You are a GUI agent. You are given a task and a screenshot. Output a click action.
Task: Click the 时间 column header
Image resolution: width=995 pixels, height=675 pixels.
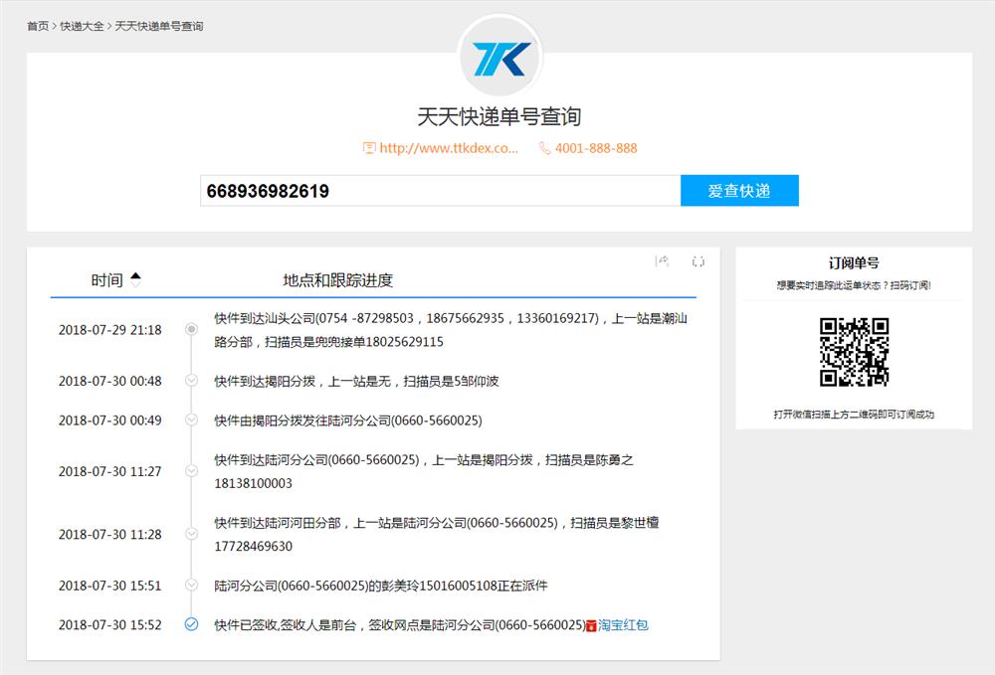[x=106, y=280]
